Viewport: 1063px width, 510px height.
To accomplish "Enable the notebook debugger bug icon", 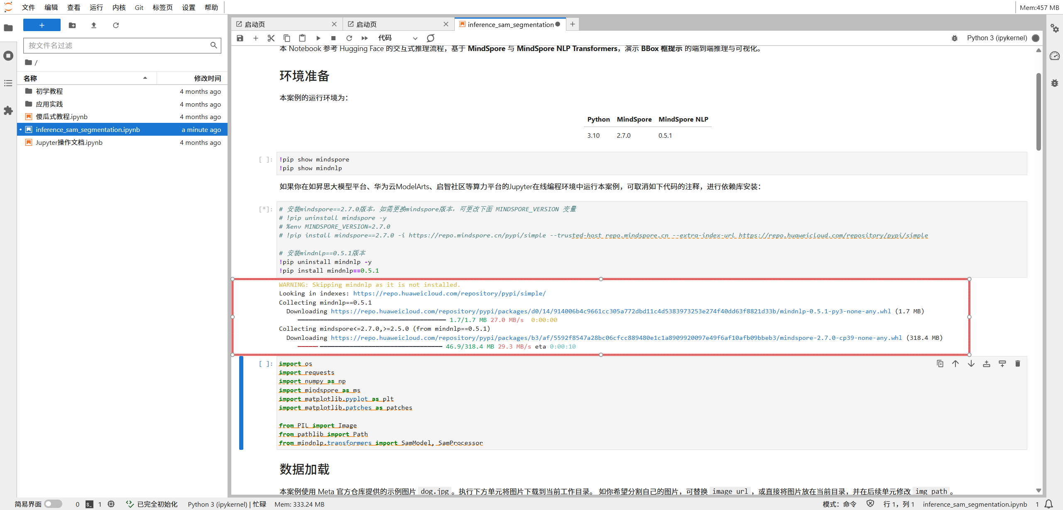I will (x=955, y=38).
